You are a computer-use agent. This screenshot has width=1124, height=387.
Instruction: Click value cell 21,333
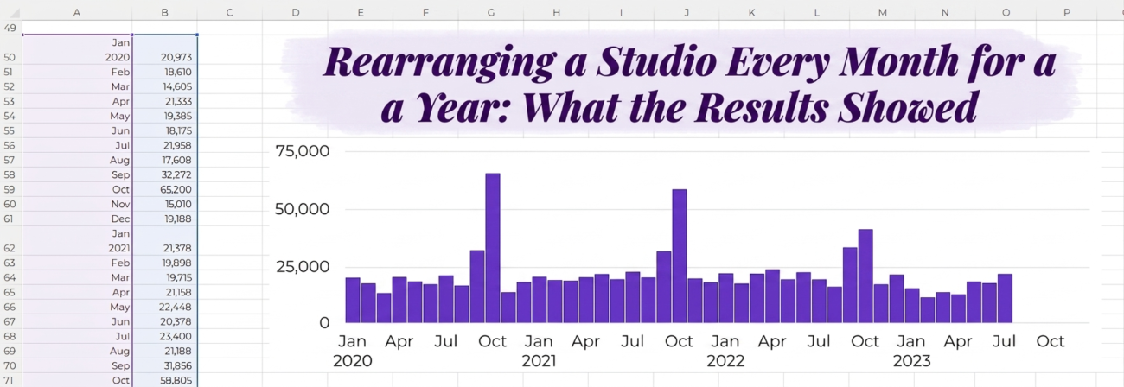pyautogui.click(x=164, y=101)
